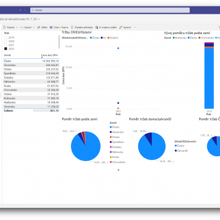
Task: Click Česko legend under ShlukCRZahranici
Action: point(179,146)
